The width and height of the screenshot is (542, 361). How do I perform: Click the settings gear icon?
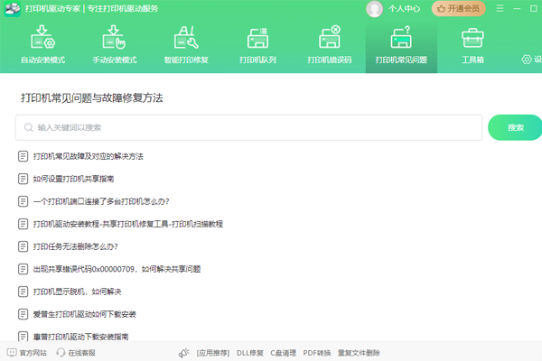(x=528, y=60)
